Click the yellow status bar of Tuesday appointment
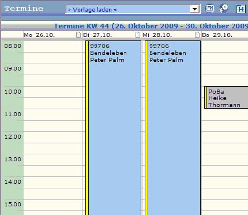 tap(87, 128)
